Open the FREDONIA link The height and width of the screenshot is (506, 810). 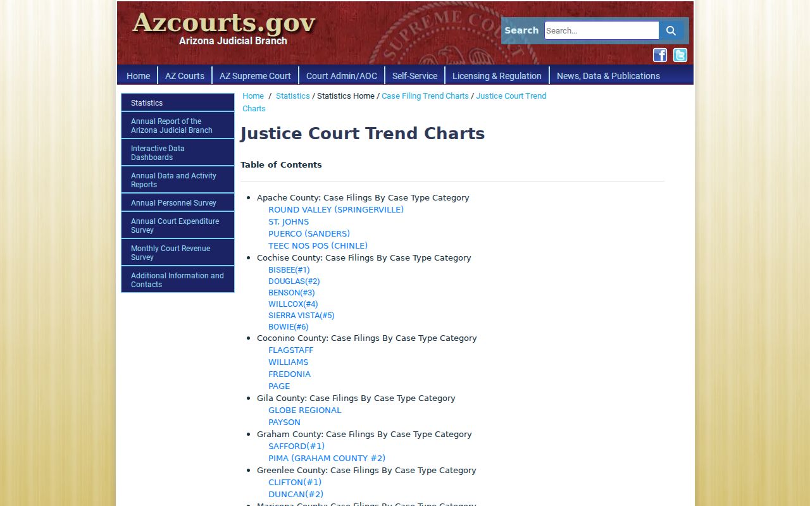point(290,374)
